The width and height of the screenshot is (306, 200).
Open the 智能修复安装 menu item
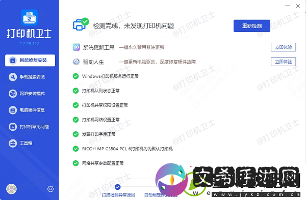tap(30, 61)
